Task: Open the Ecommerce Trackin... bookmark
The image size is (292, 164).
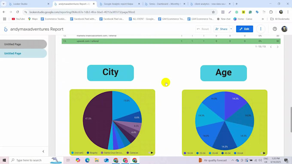Action: point(53,19)
